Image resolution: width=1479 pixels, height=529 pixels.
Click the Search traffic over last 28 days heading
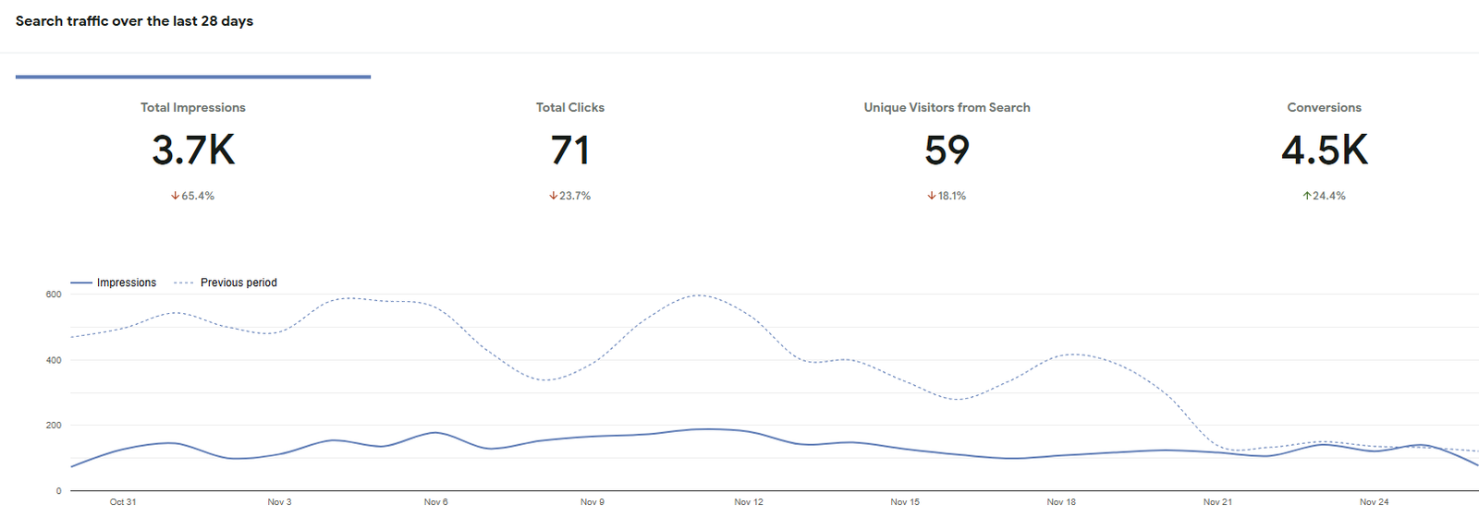[134, 21]
